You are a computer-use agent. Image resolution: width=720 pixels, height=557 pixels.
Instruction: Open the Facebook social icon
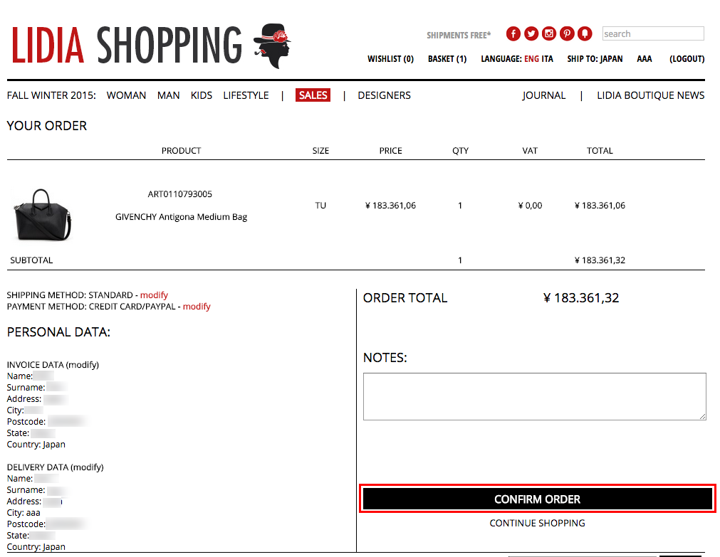513,33
